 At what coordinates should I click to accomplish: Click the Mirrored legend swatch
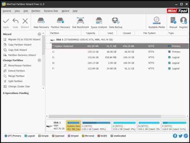tap(83, 136)
